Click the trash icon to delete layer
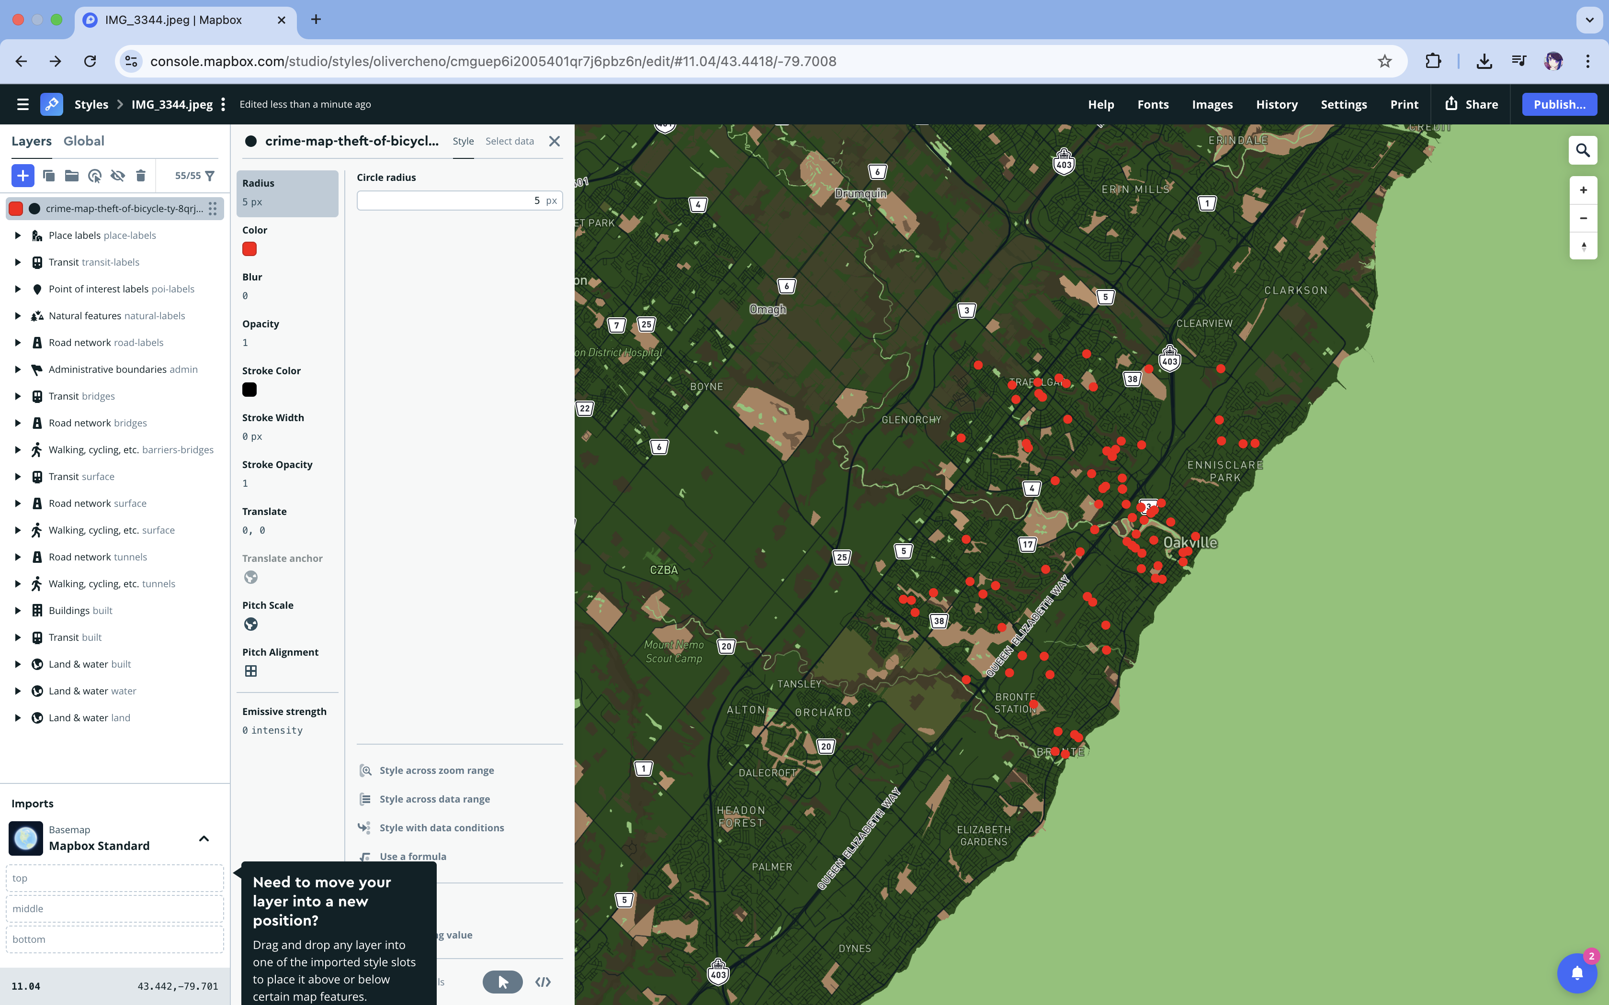The height and width of the screenshot is (1005, 1609). pos(140,176)
